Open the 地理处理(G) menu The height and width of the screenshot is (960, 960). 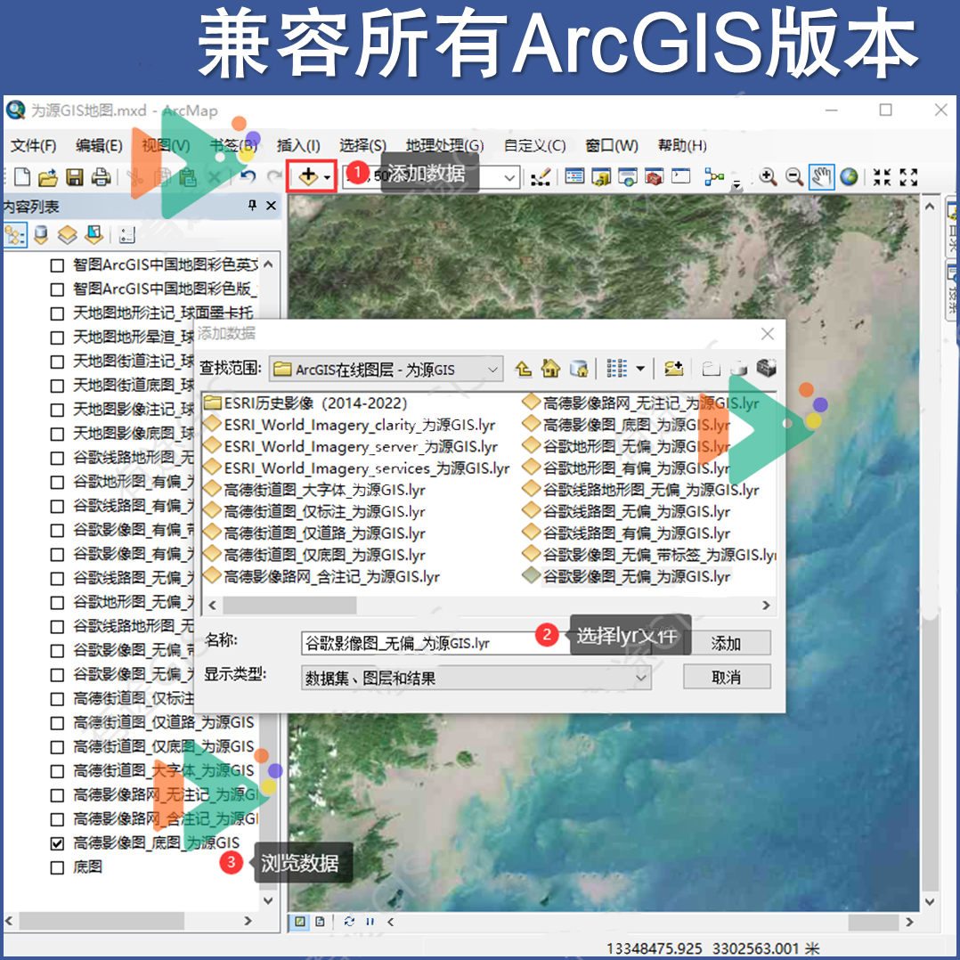444,146
